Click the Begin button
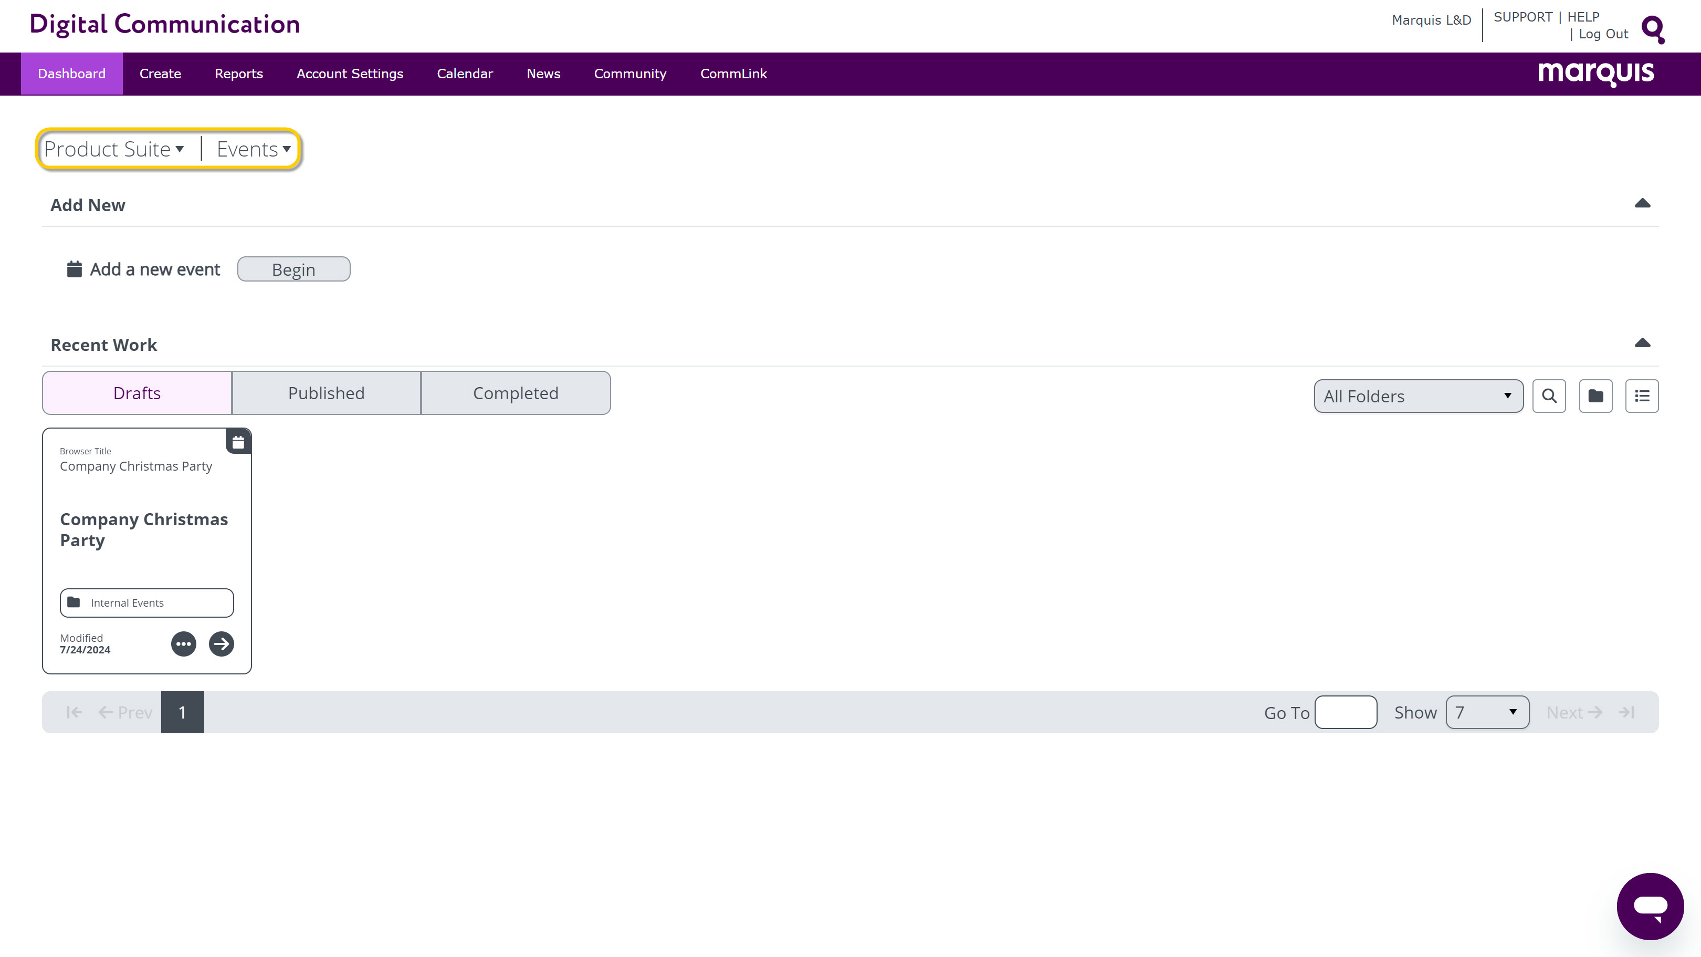The image size is (1701, 957). tap(293, 269)
